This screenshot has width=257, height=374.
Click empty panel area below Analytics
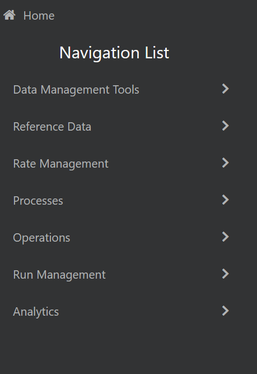[x=128, y=348]
